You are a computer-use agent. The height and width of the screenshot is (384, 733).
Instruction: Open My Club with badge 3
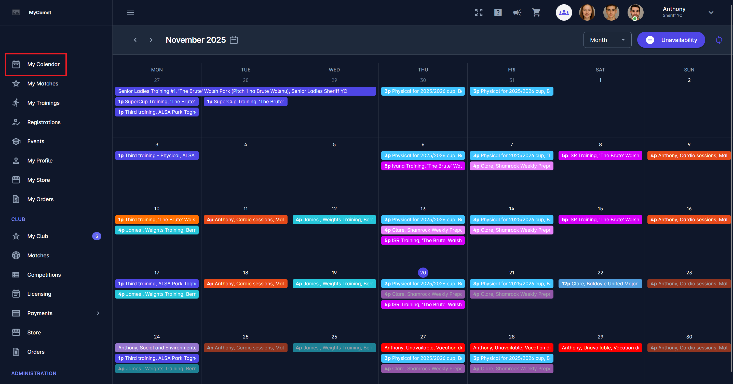pos(37,236)
